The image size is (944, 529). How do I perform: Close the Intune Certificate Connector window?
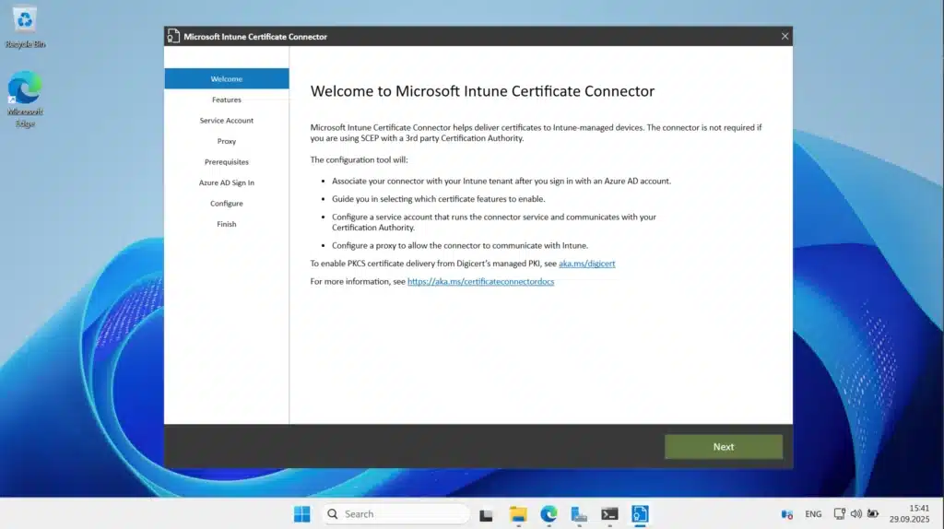(785, 36)
